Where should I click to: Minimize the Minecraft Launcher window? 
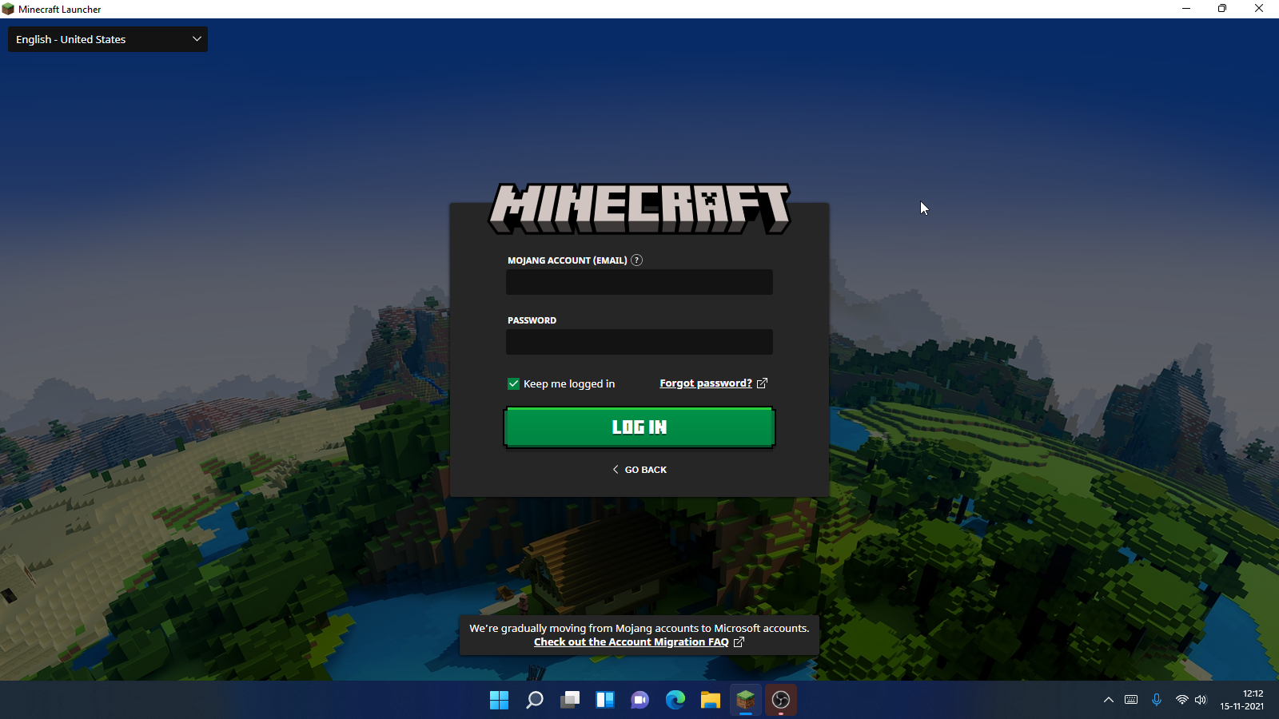[1186, 9]
